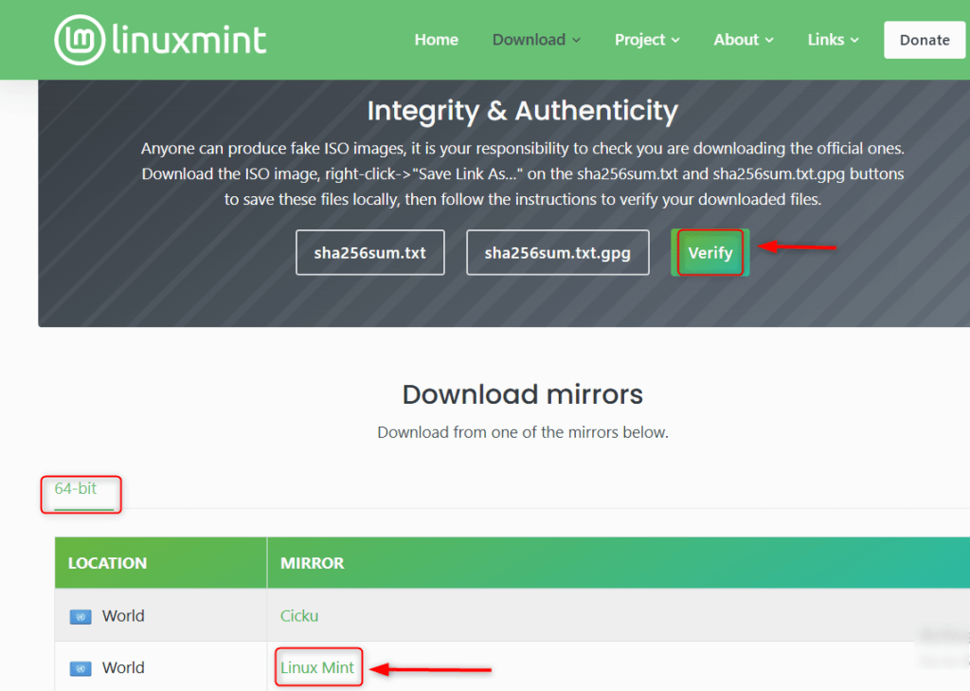This screenshot has height=691, width=970.
Task: Click the linuxmint logo icon
Action: 81,40
